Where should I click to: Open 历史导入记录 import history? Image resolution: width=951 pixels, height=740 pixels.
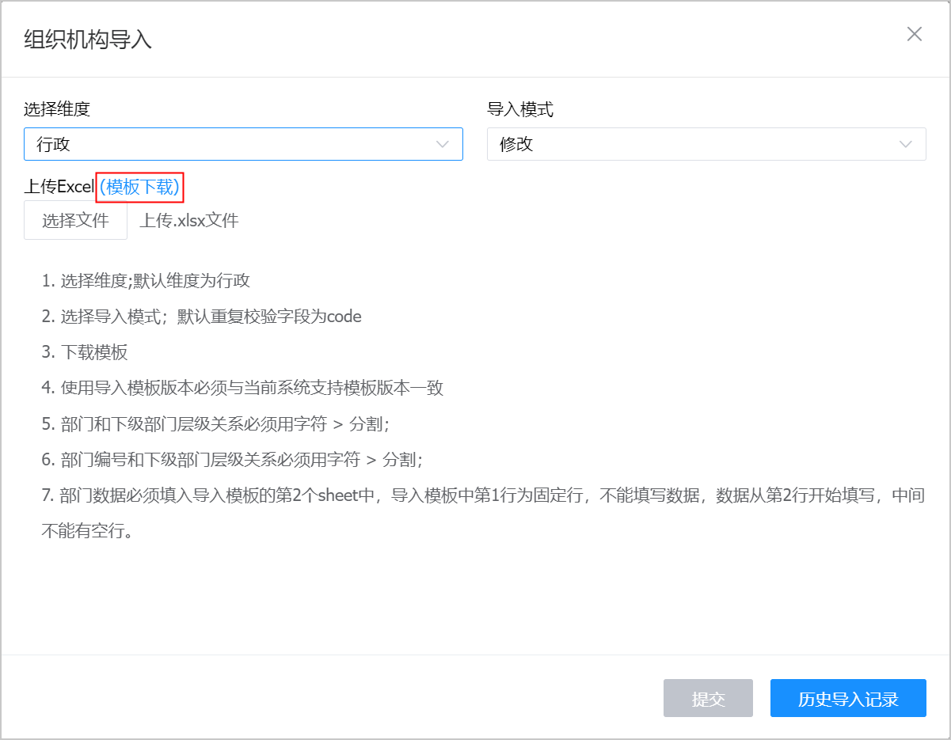(x=848, y=699)
